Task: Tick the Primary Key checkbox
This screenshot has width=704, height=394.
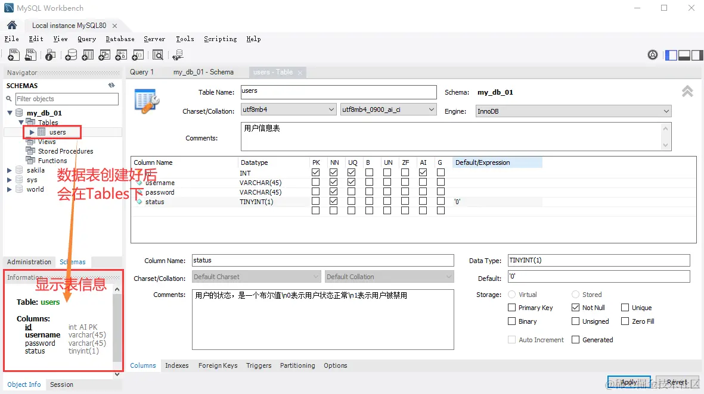Action: pyautogui.click(x=511, y=308)
